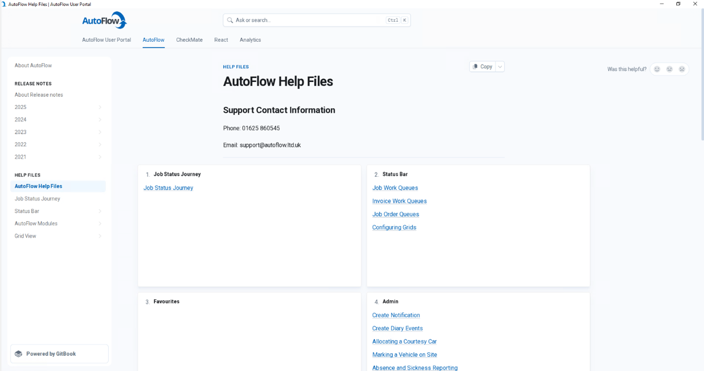Click the Phone: 01625 860545 text

[251, 128]
